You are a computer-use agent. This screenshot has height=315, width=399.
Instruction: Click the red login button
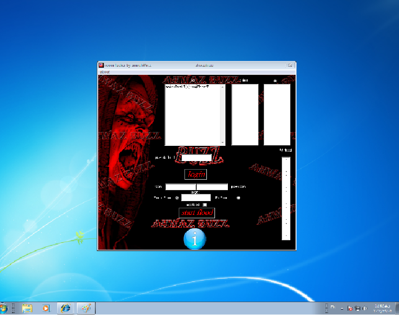pos(195,174)
